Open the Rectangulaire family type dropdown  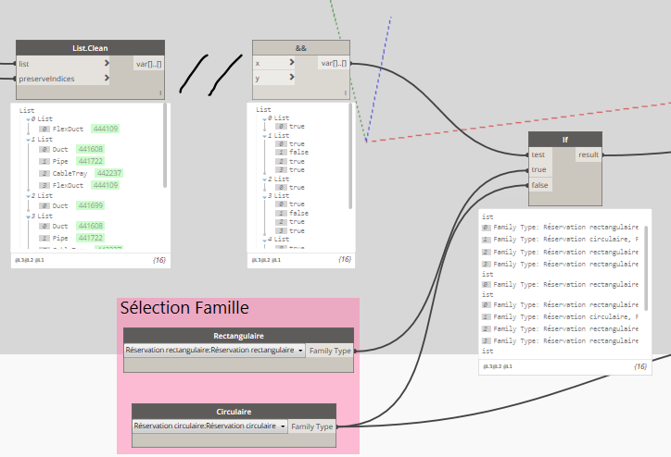(x=300, y=351)
